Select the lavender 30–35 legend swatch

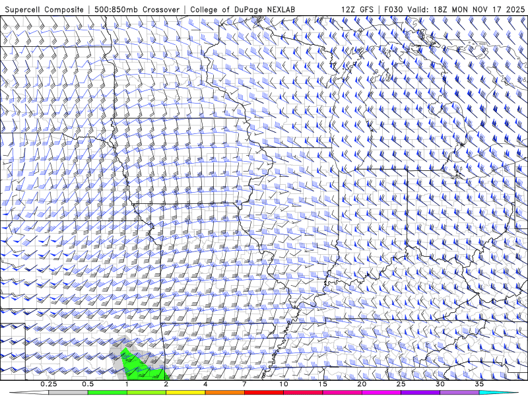(459, 393)
